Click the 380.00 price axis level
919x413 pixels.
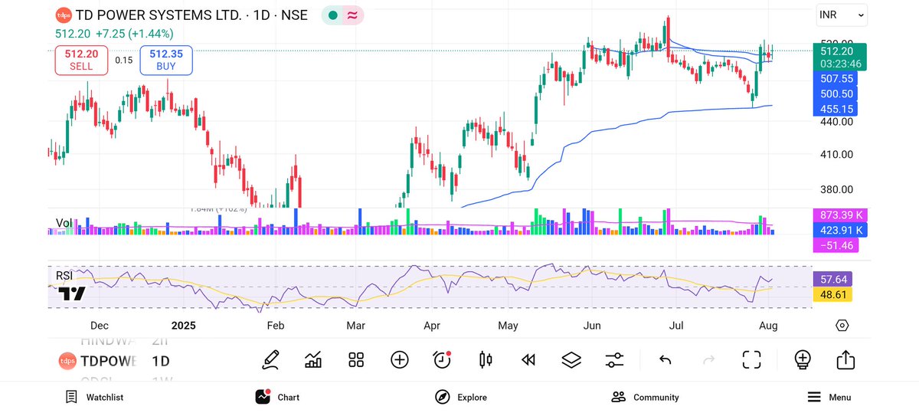836,189
